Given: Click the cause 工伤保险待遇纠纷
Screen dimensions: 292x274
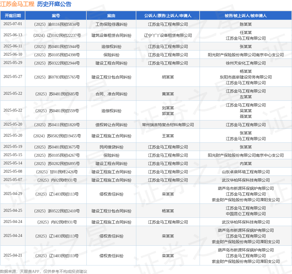Looking at the screenshot, I should coord(111,24).
